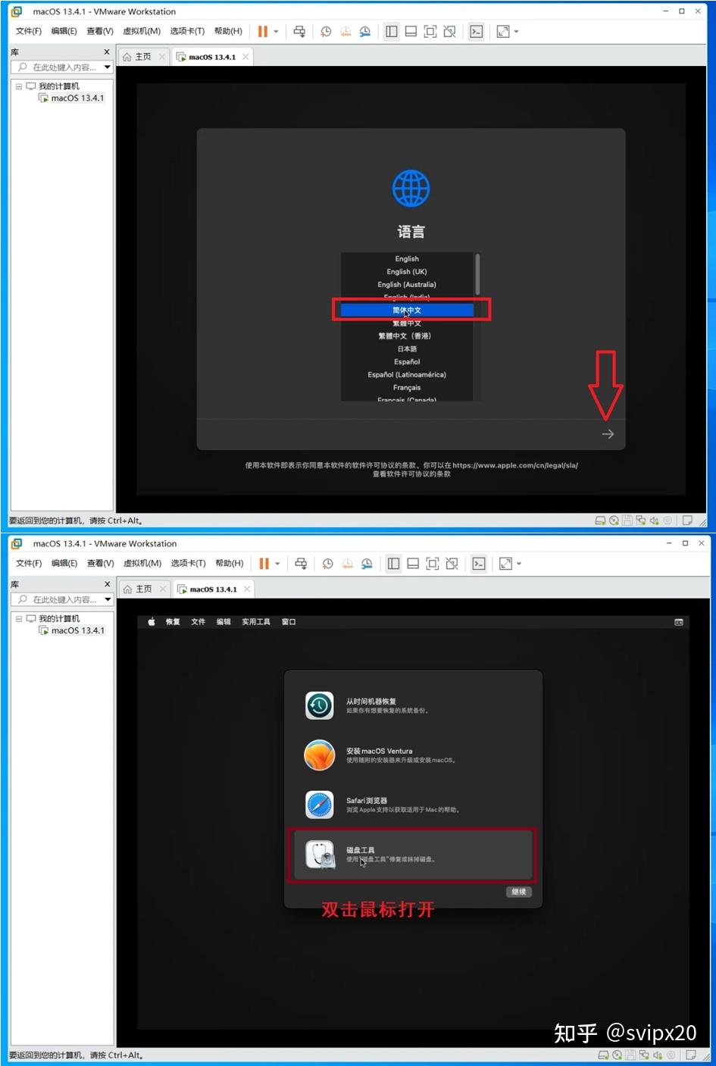Open library search dropdown in recovery-screen window
This screenshot has height=1066, width=716.
108,599
